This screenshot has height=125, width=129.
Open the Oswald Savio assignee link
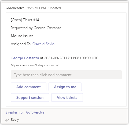[43, 44]
